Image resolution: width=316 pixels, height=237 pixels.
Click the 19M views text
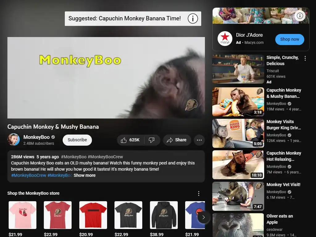click(275, 109)
